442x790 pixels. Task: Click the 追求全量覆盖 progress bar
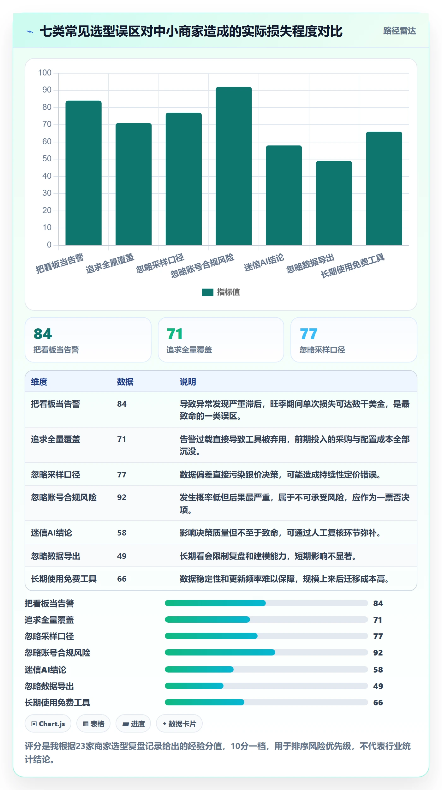(266, 619)
